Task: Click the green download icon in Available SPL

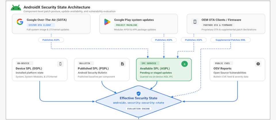Action: [x=185, y=64]
